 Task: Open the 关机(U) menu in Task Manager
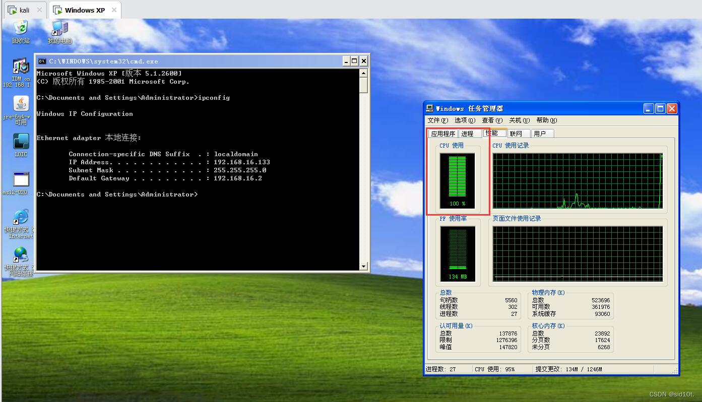pos(519,120)
